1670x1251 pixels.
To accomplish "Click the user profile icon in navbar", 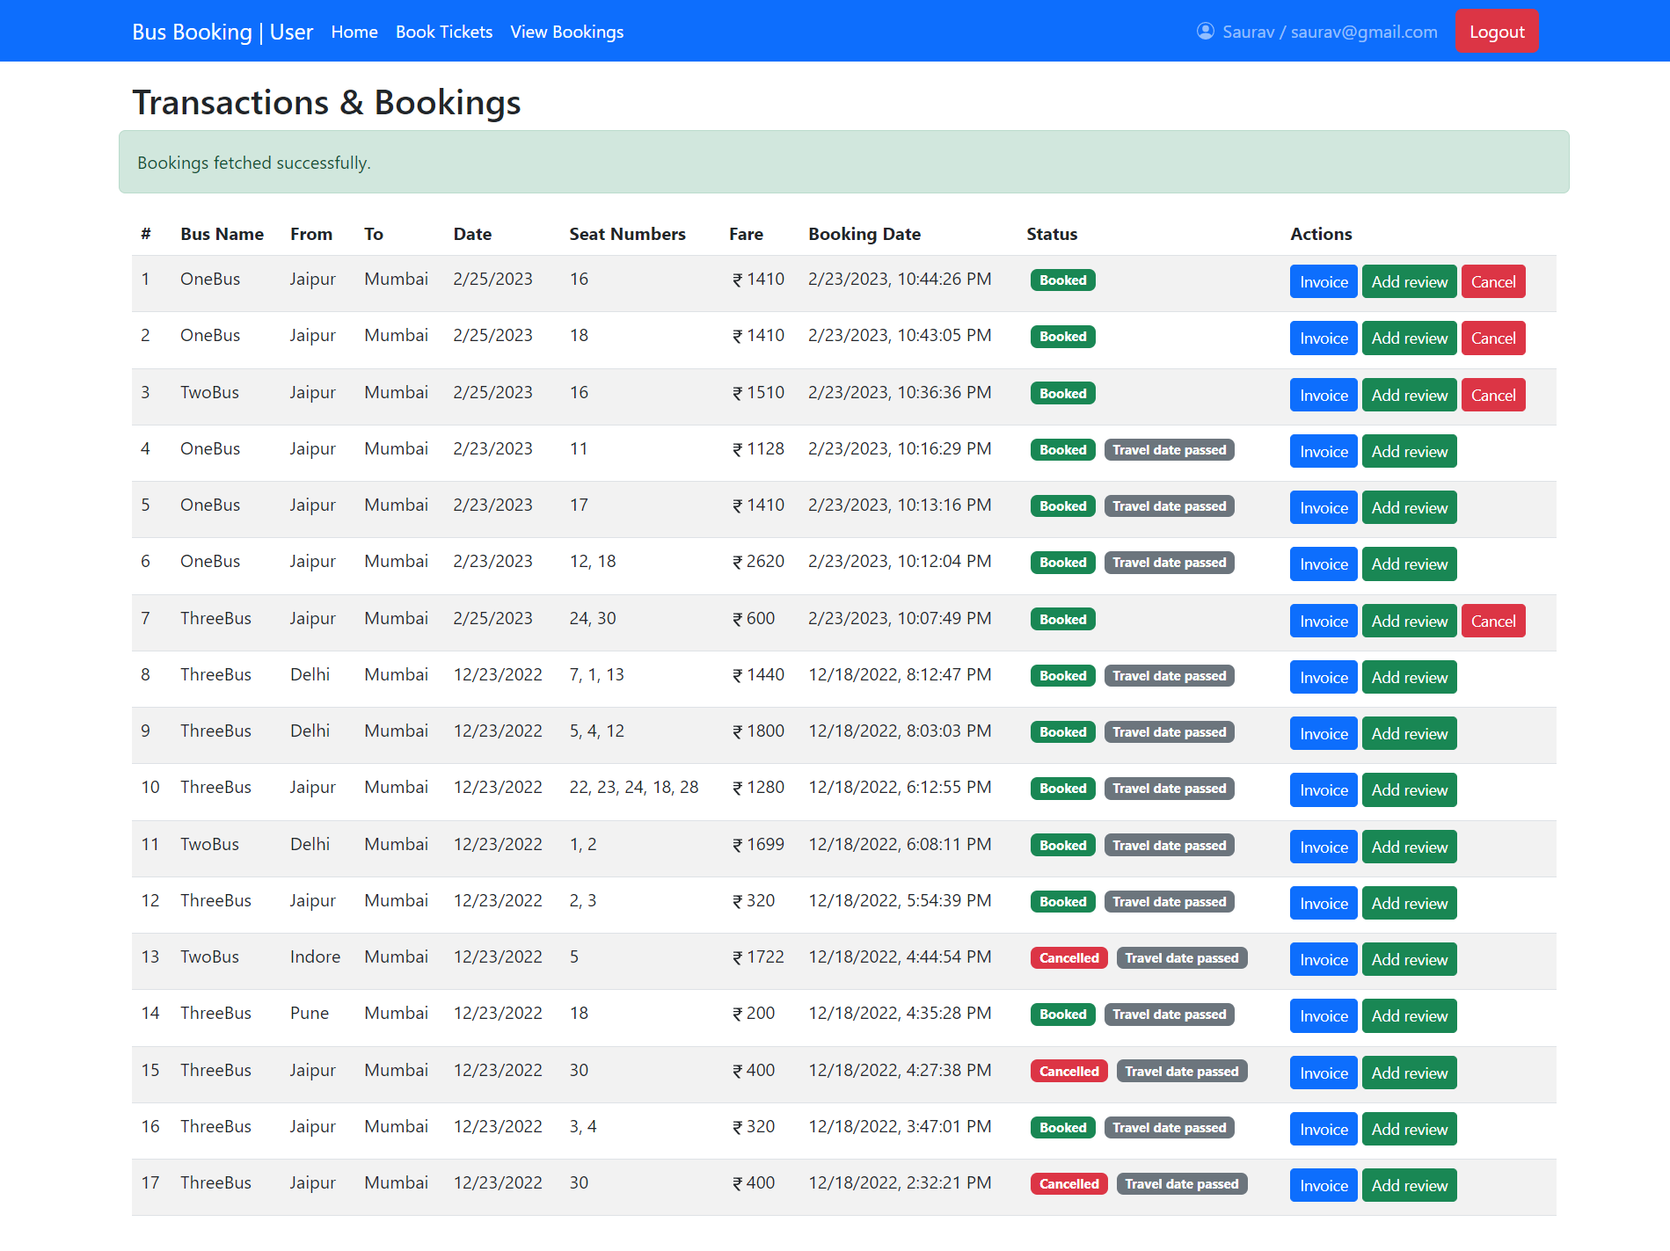I will [x=1205, y=31].
